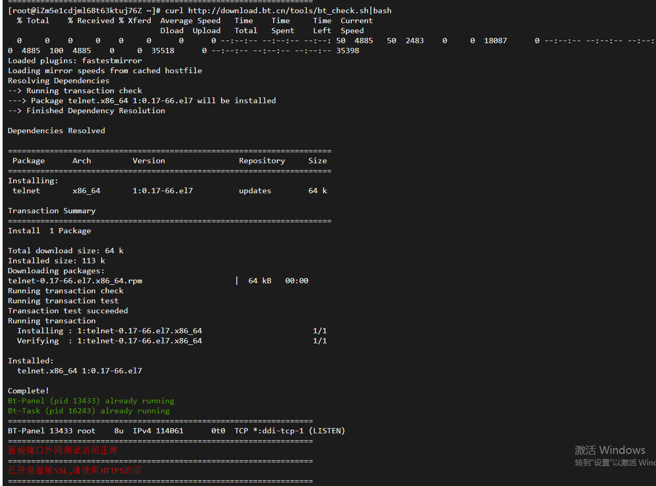The width and height of the screenshot is (656, 486).
Task: Click 'Installed size: 113 k'
Action: click(x=56, y=261)
